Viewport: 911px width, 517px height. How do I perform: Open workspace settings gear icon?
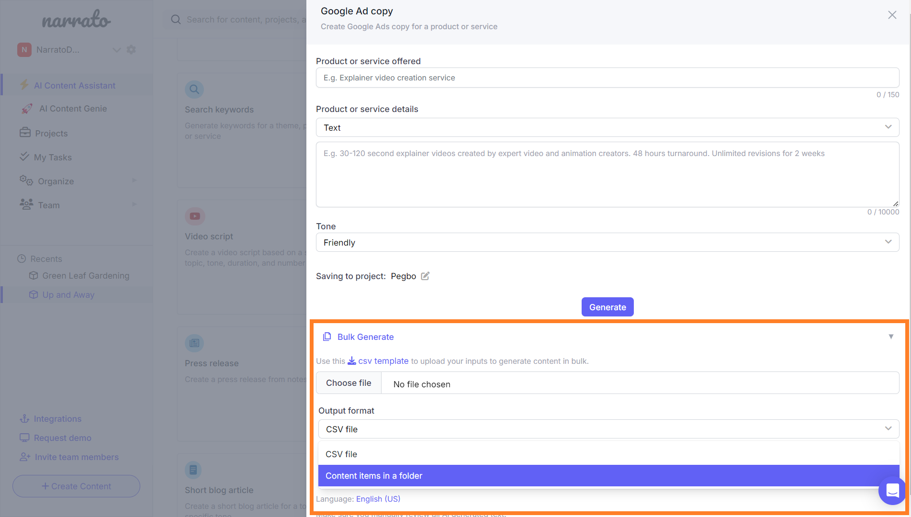131,50
